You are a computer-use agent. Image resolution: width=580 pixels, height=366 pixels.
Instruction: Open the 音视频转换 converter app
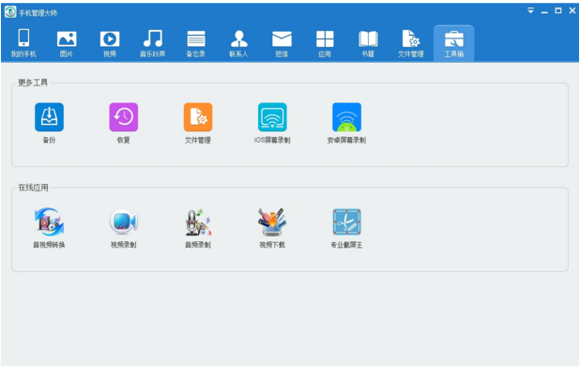(49, 228)
